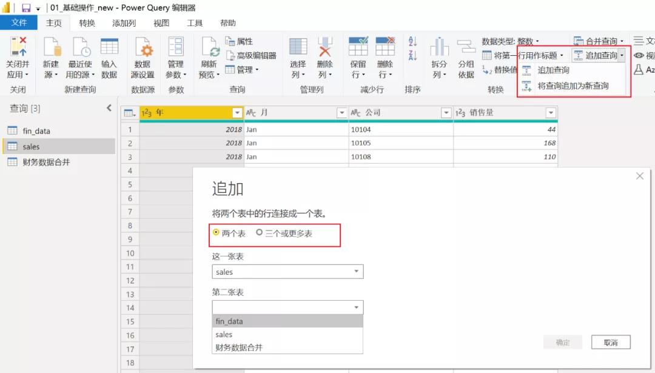Click the 取消 button

tap(611, 343)
